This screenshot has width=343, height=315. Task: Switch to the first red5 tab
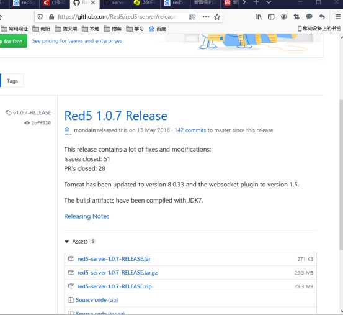point(24,3)
